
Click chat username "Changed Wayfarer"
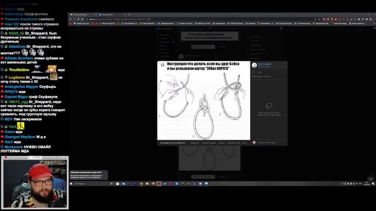pyautogui.click(x=20, y=137)
